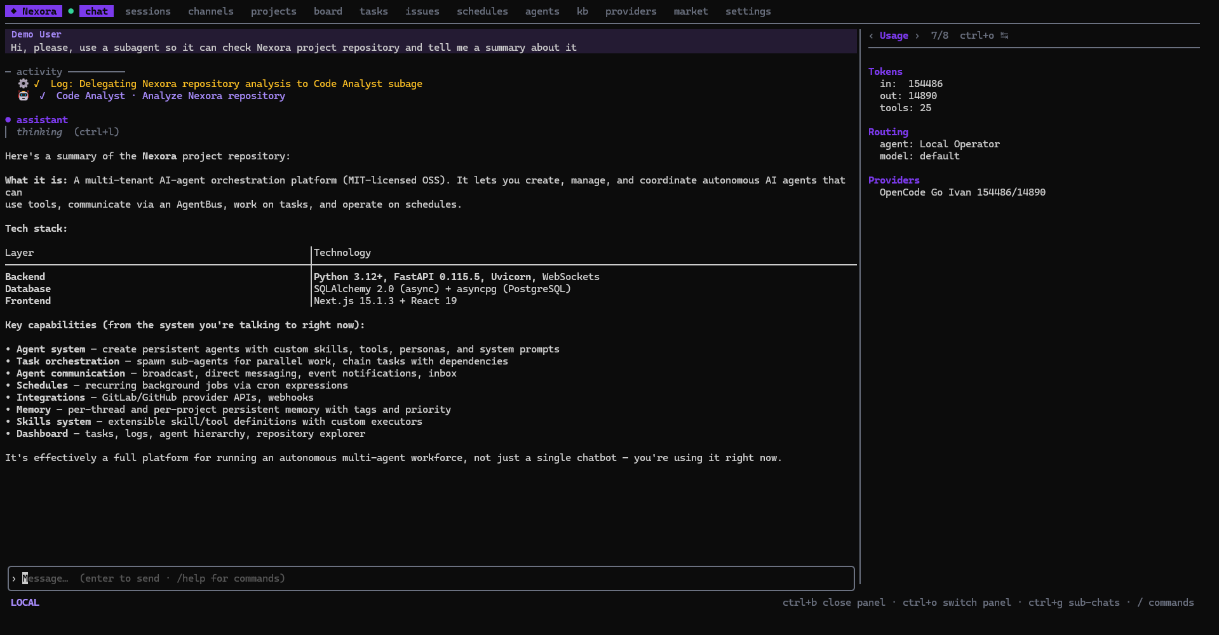Click the Layer column header
Viewport: 1219px width, 635px height.
pyautogui.click(x=20, y=253)
